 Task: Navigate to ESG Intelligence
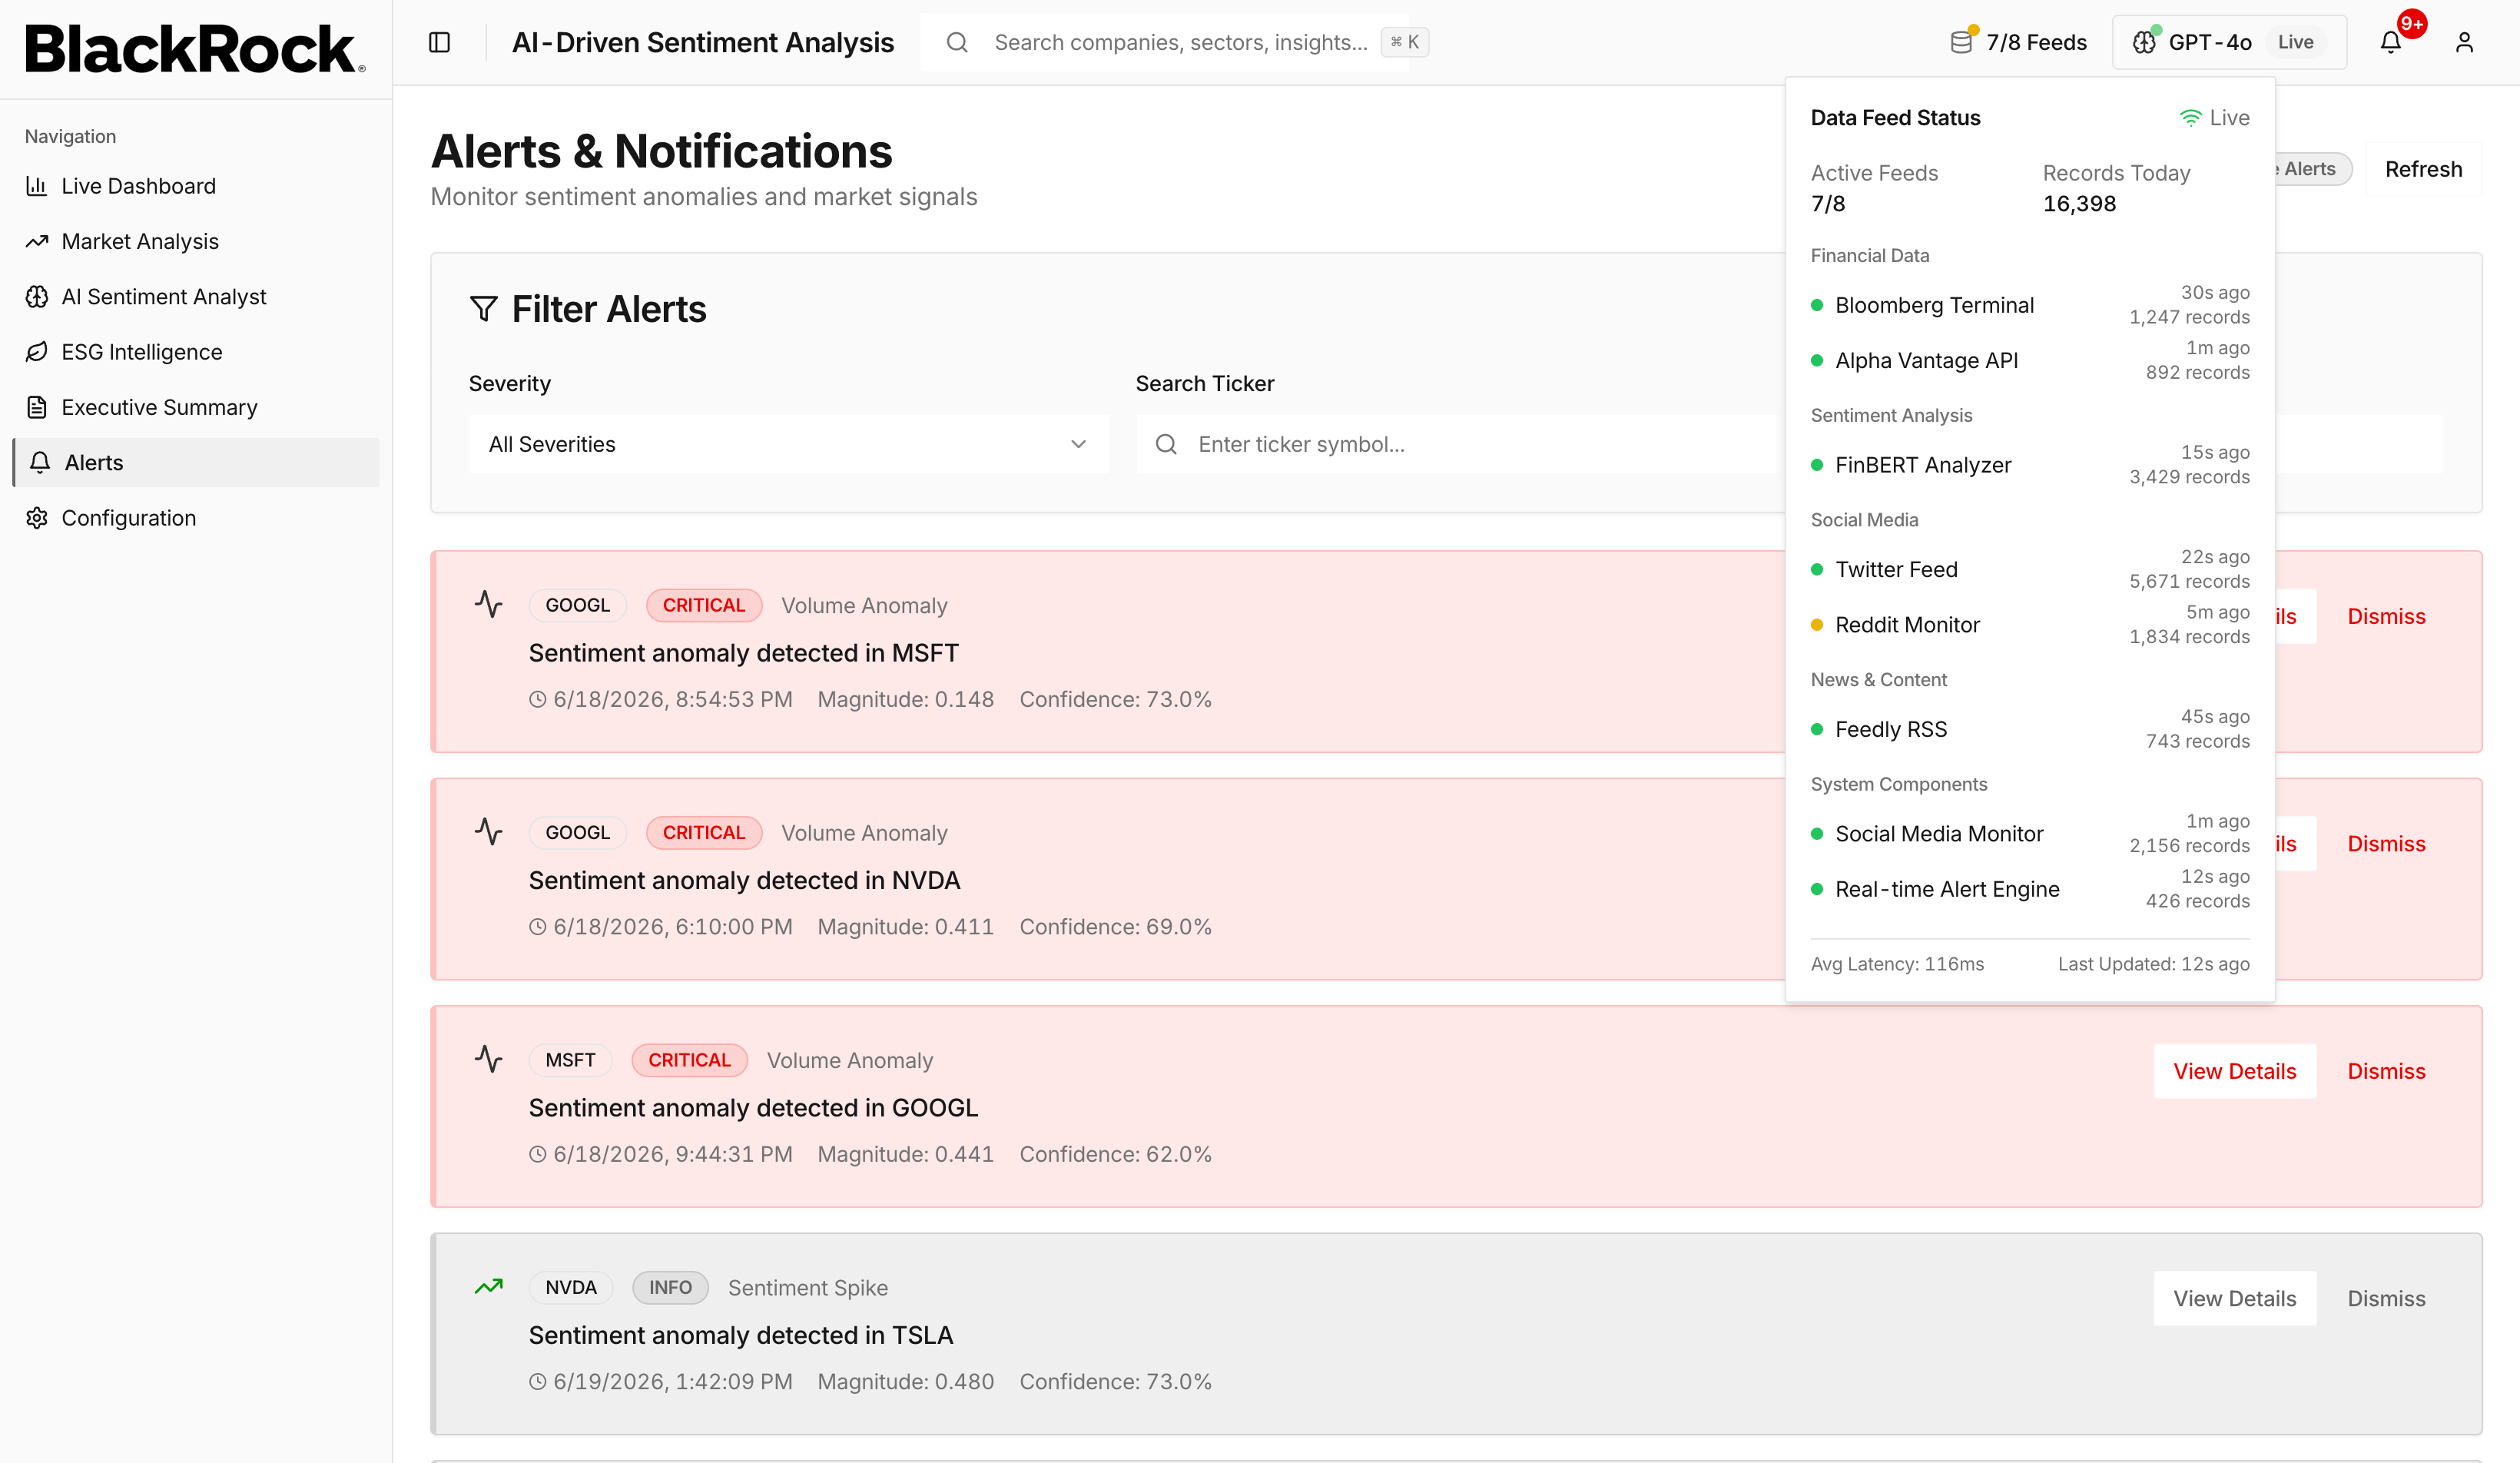[x=196, y=352]
